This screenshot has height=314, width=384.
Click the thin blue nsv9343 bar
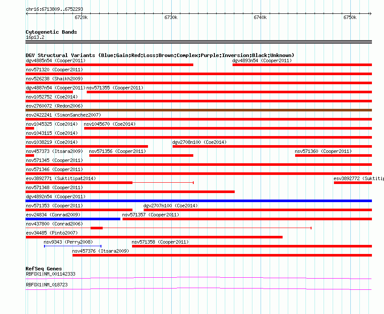pyautogui.click(x=73, y=246)
